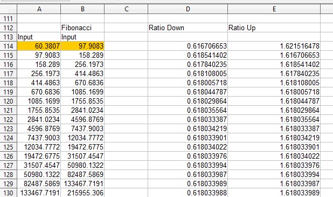Select cell 215955.306 in row 130
Screen dimensions: 333x197
82,193
